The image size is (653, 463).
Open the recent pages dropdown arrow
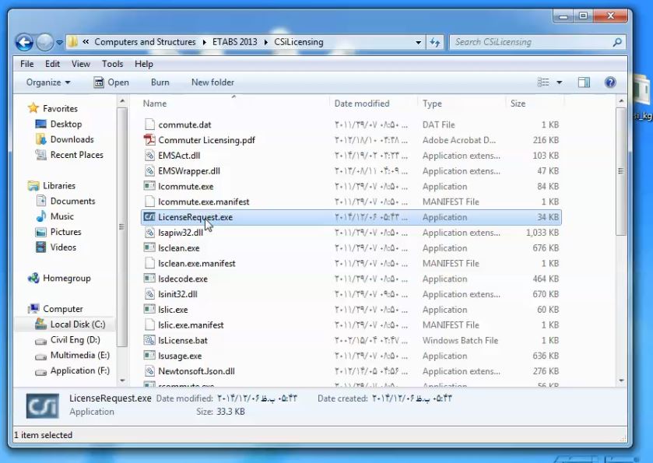[x=60, y=43]
